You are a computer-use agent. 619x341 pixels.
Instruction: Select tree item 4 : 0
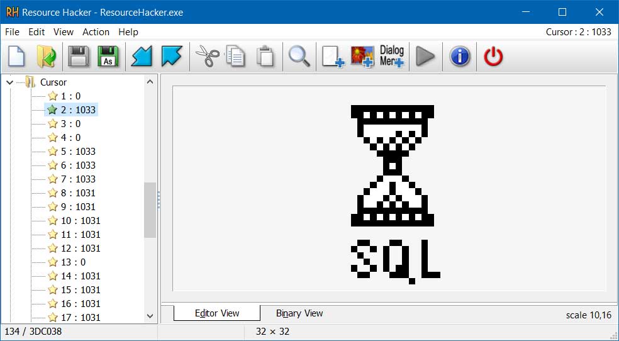point(70,137)
